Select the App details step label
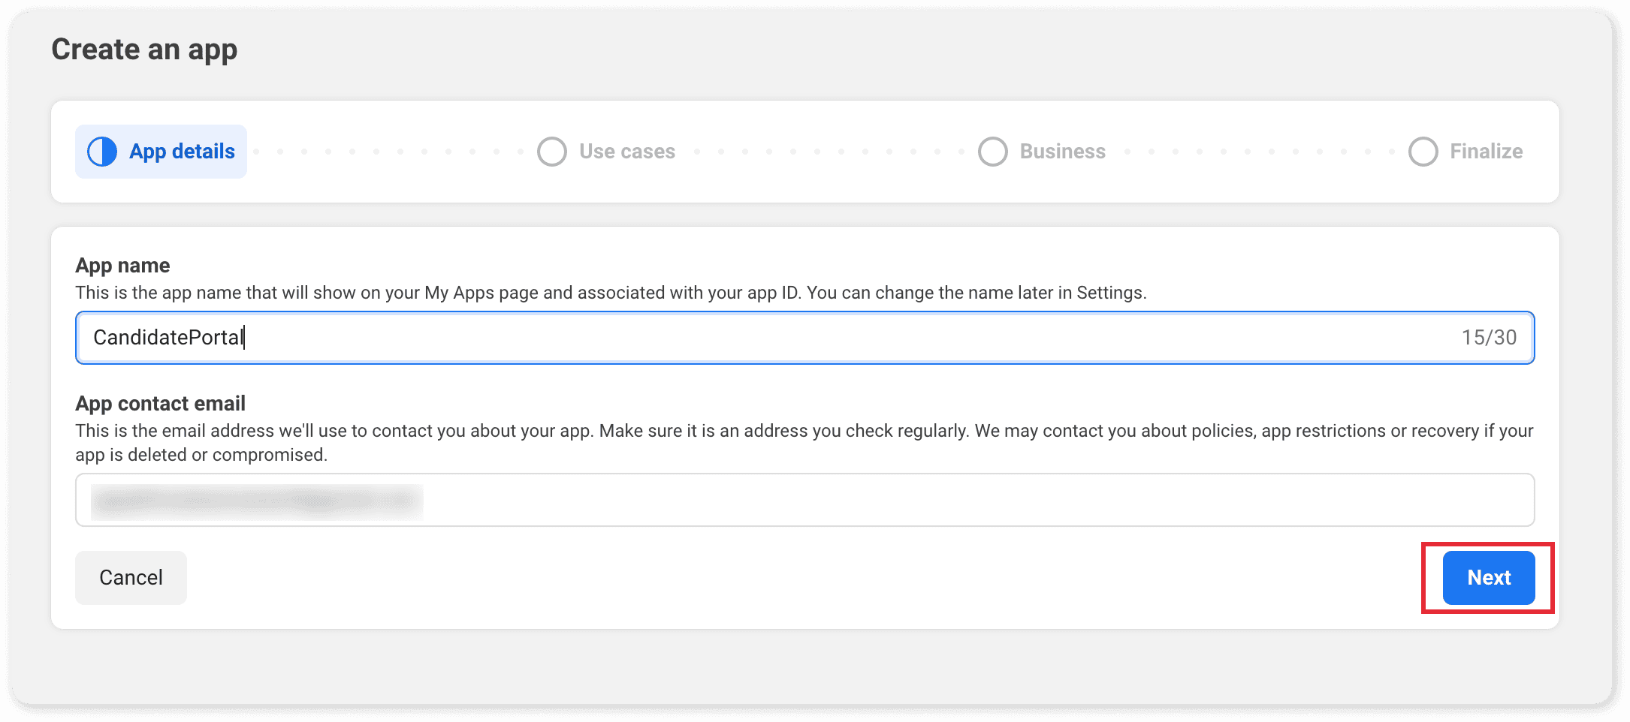Screen dimensions: 1630x722 click(182, 152)
